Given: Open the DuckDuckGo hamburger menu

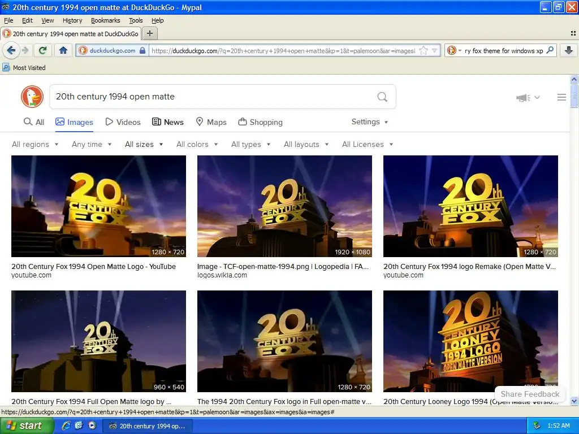Looking at the screenshot, I should [x=561, y=97].
